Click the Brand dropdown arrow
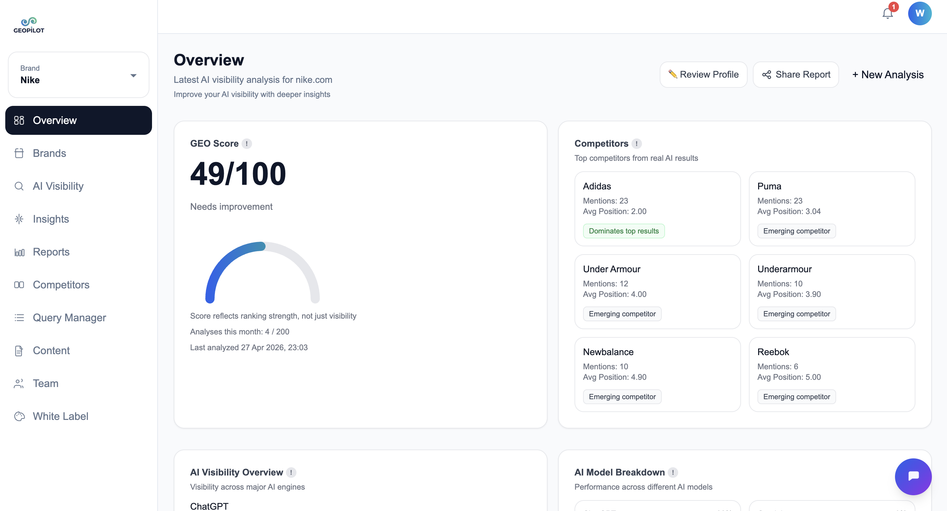 click(x=134, y=76)
